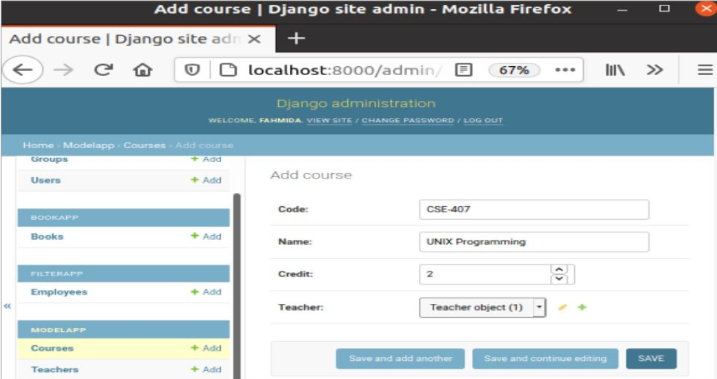Click the Django administration header title
Screen dimensions: 717x379
pos(356,103)
